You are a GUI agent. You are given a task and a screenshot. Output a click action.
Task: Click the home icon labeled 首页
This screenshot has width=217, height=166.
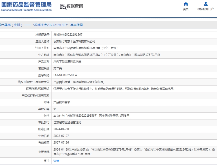186,4
